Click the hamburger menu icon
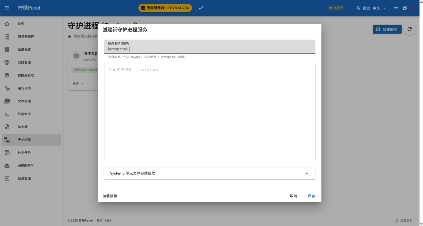This screenshot has height=226, width=423. coord(7,8)
